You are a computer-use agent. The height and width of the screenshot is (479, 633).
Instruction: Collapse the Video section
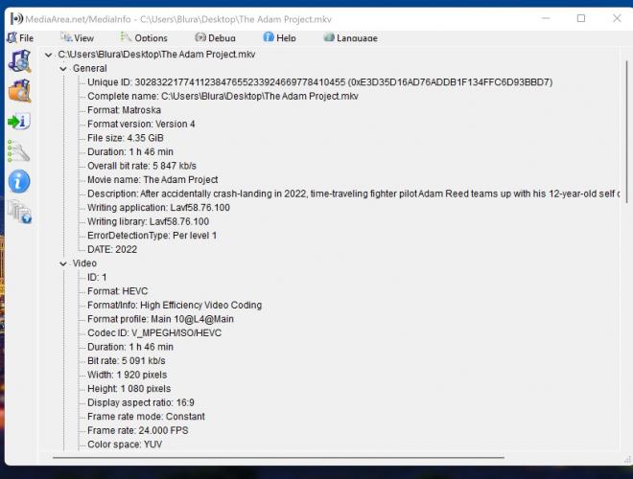pyautogui.click(x=63, y=263)
